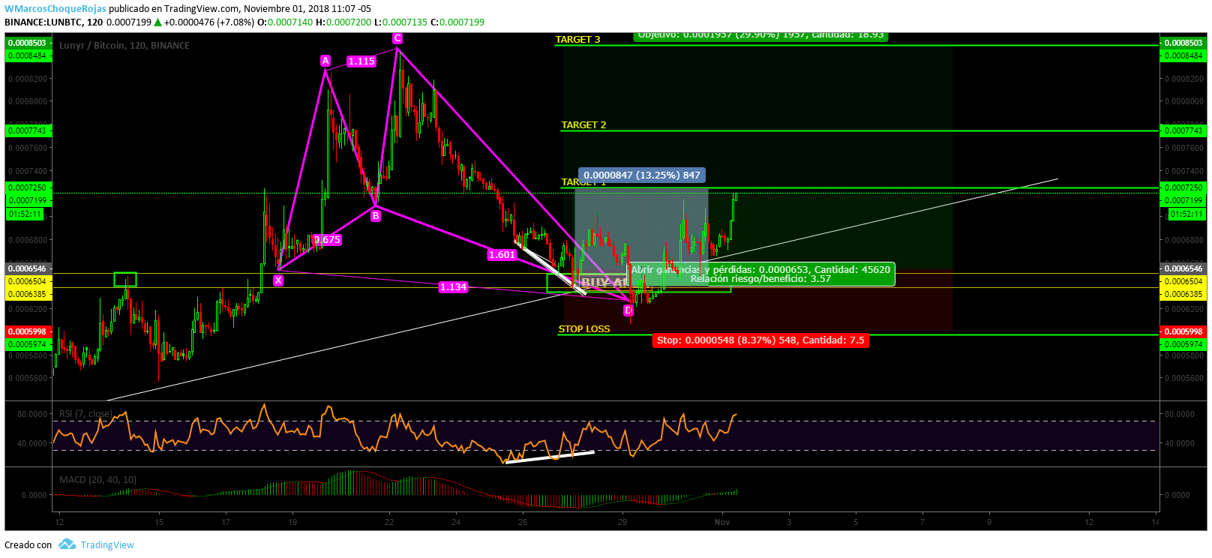Select the 1.115 ratio label
The width and height of the screenshot is (1212, 558).
click(x=361, y=61)
